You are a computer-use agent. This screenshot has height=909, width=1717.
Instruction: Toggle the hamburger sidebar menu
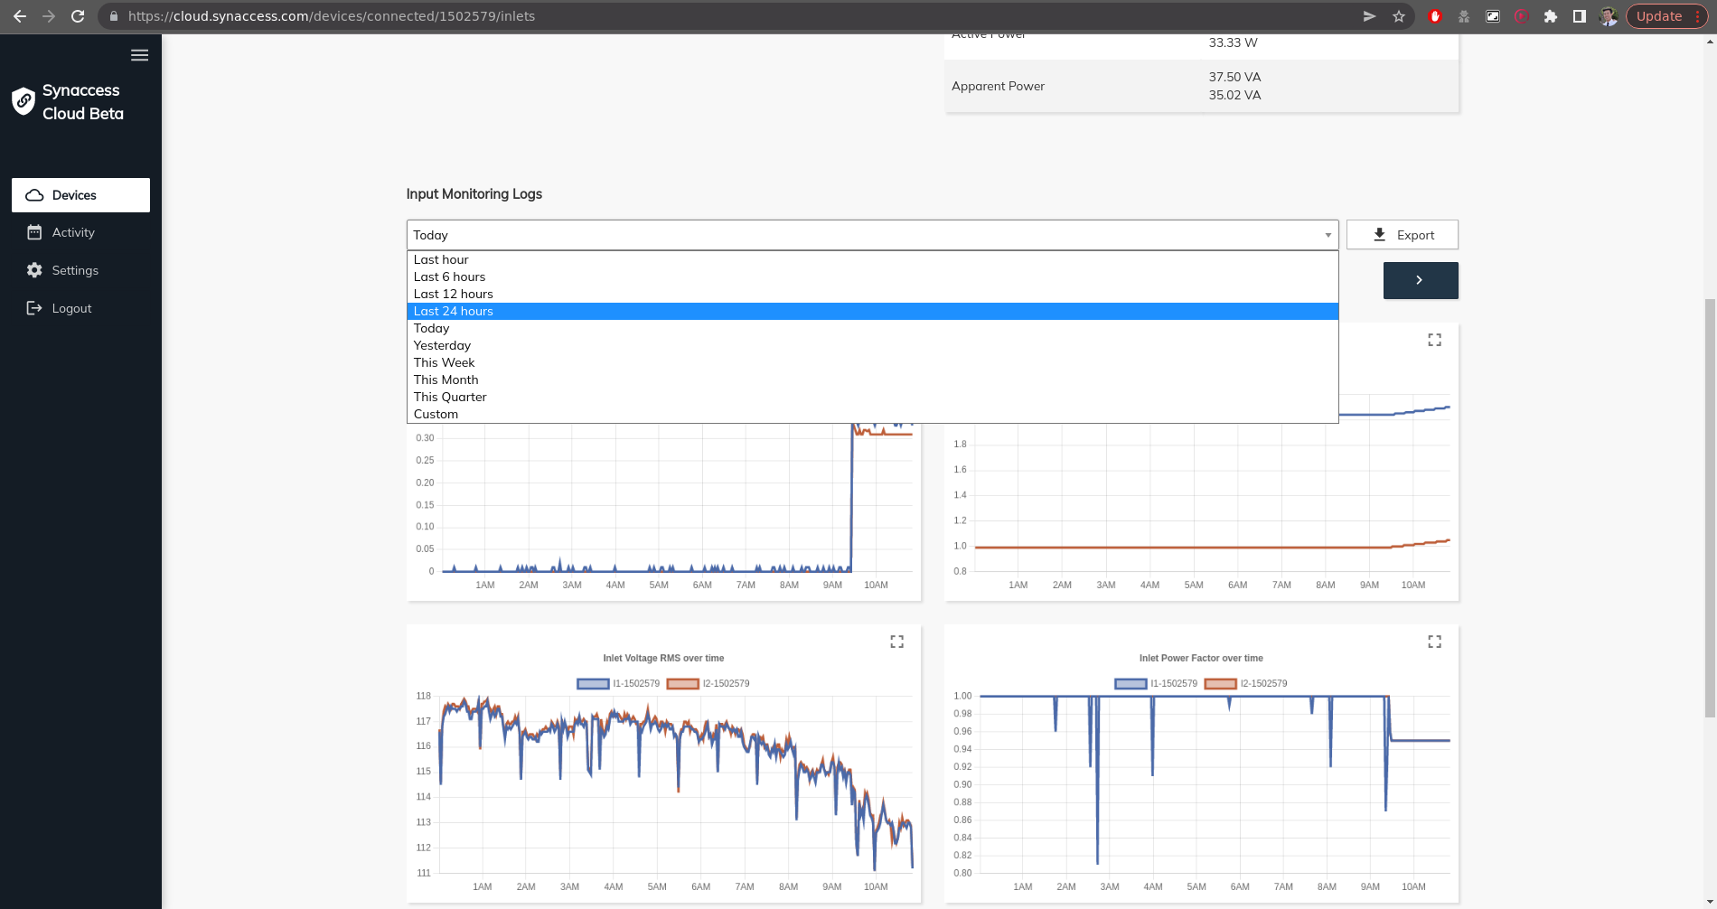139,55
